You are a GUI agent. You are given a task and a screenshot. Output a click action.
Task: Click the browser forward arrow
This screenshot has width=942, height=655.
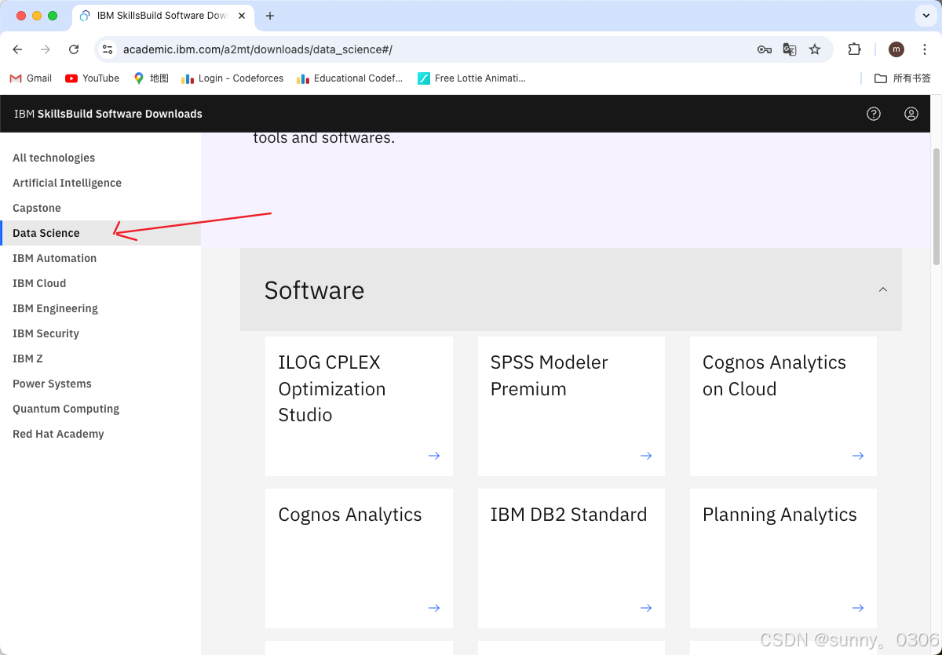(46, 49)
